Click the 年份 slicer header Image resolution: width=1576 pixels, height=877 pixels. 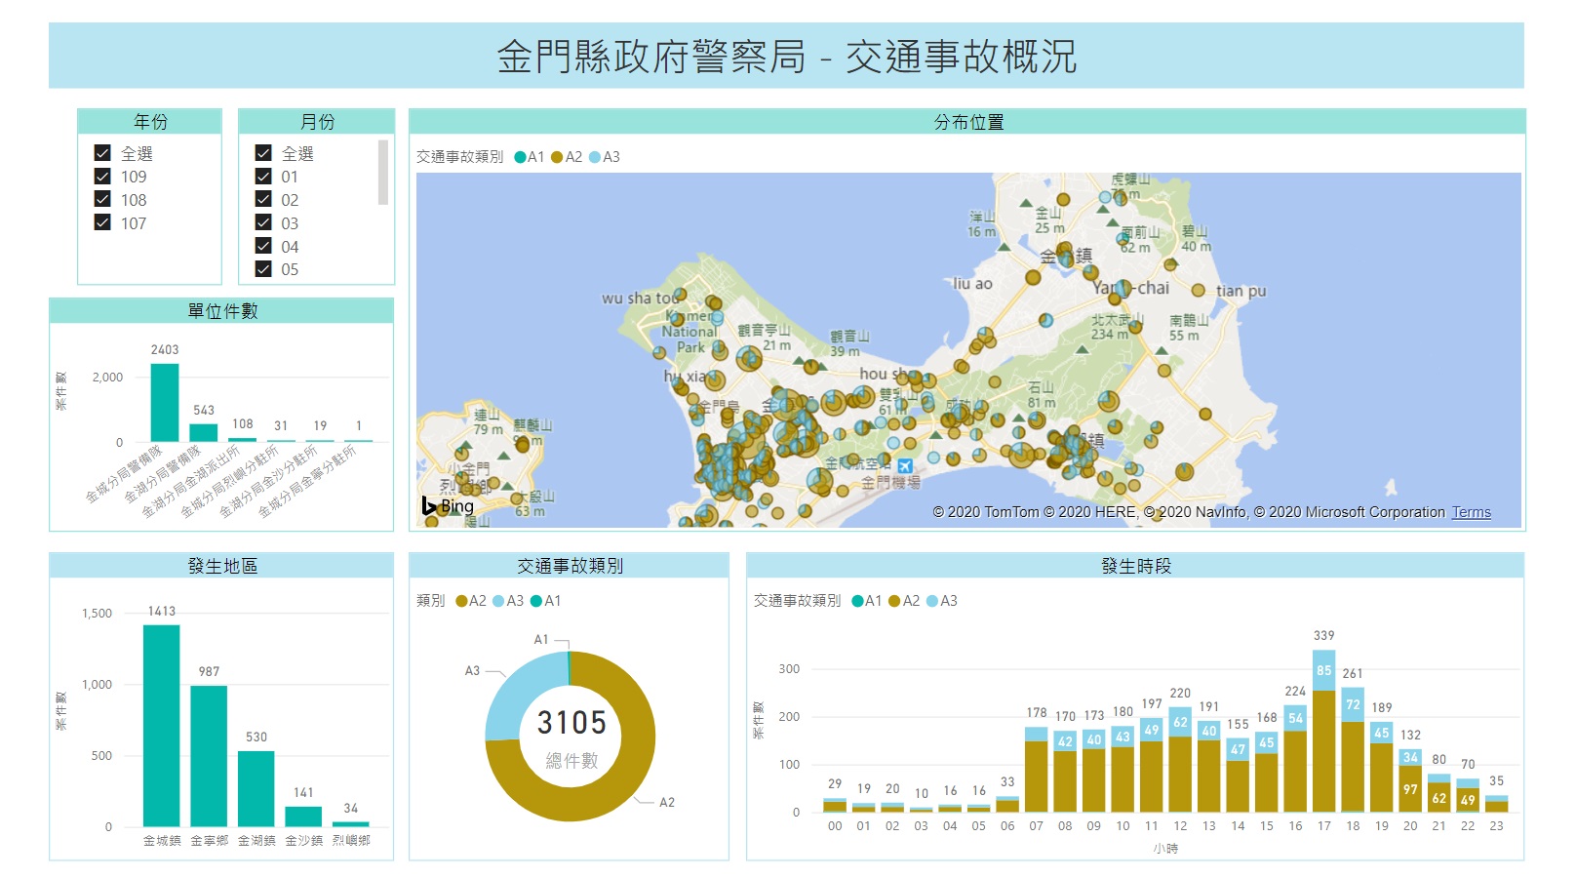[150, 121]
